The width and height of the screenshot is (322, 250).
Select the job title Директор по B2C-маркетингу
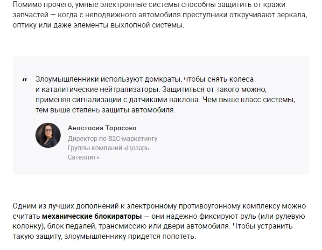[112, 139]
